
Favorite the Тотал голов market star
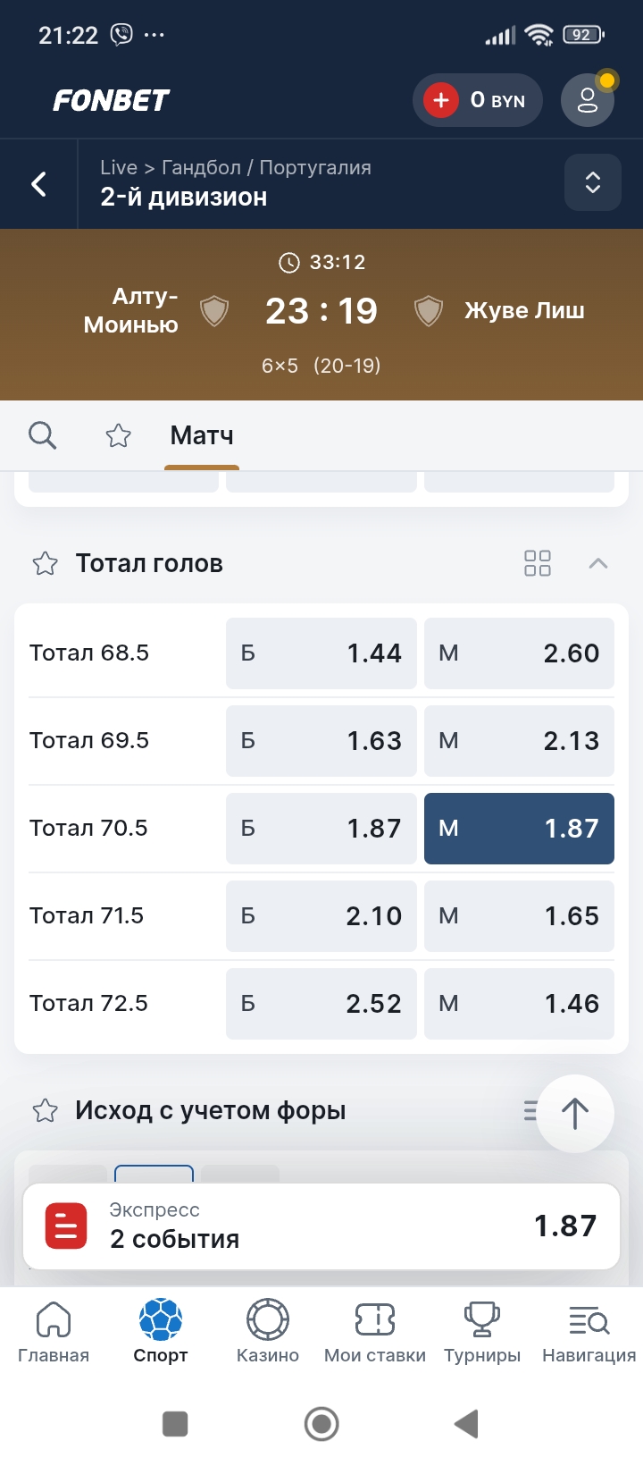pos(45,564)
